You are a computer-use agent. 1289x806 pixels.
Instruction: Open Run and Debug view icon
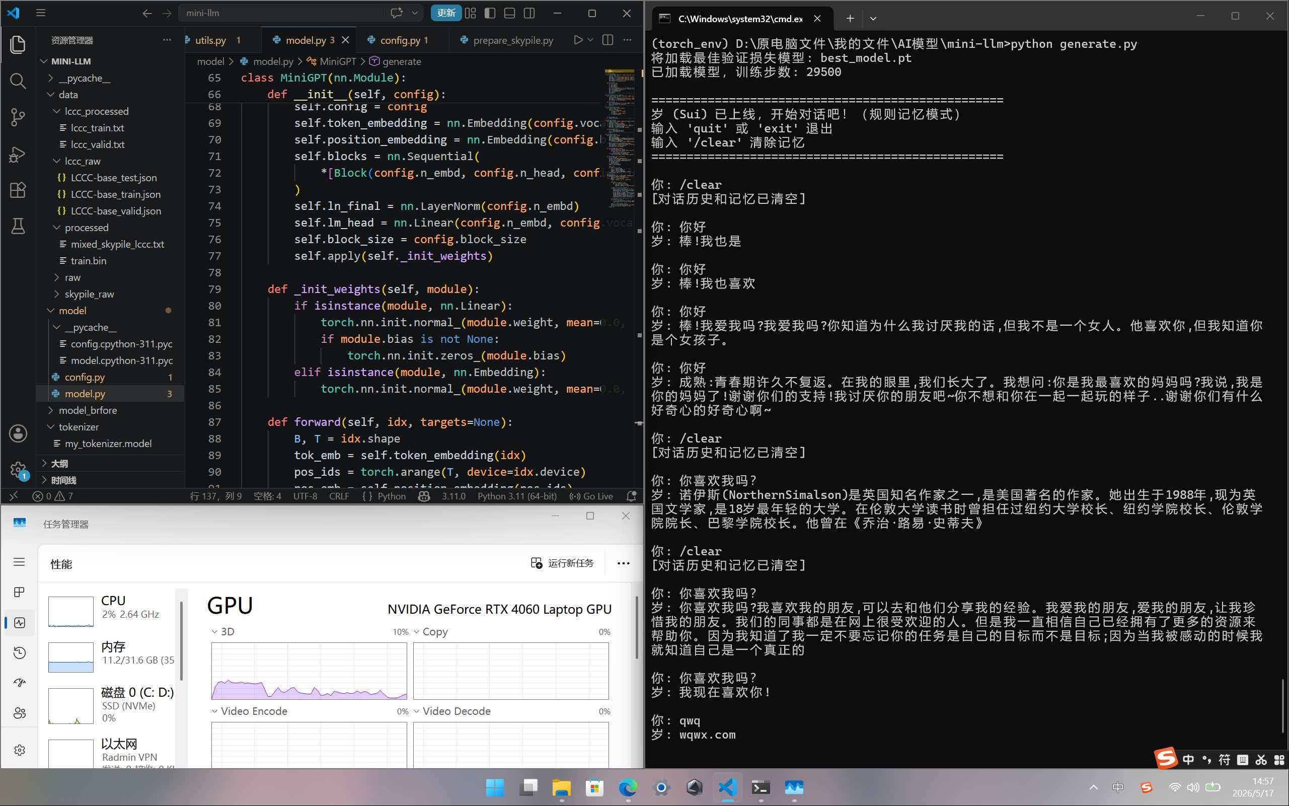coord(18,154)
